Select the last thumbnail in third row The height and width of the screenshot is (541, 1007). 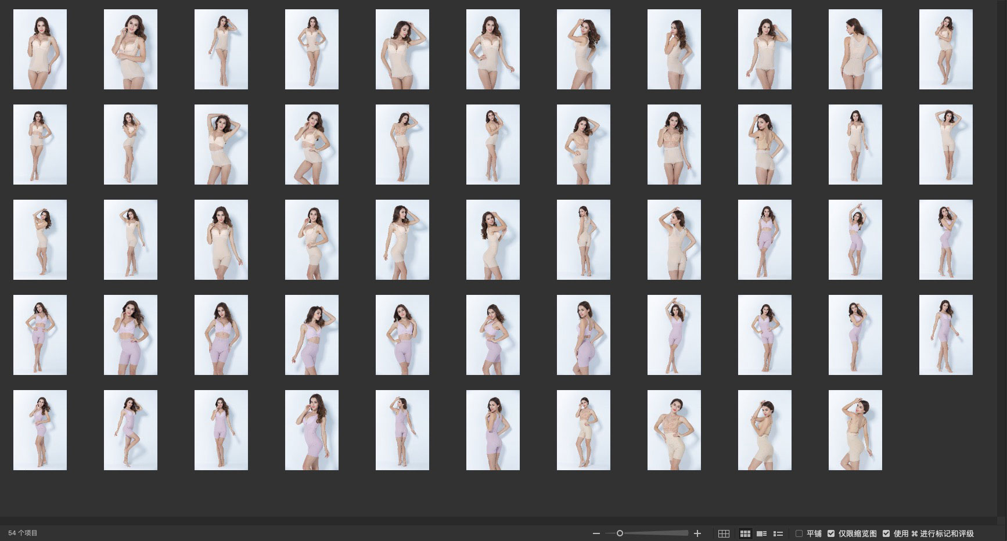(x=945, y=240)
